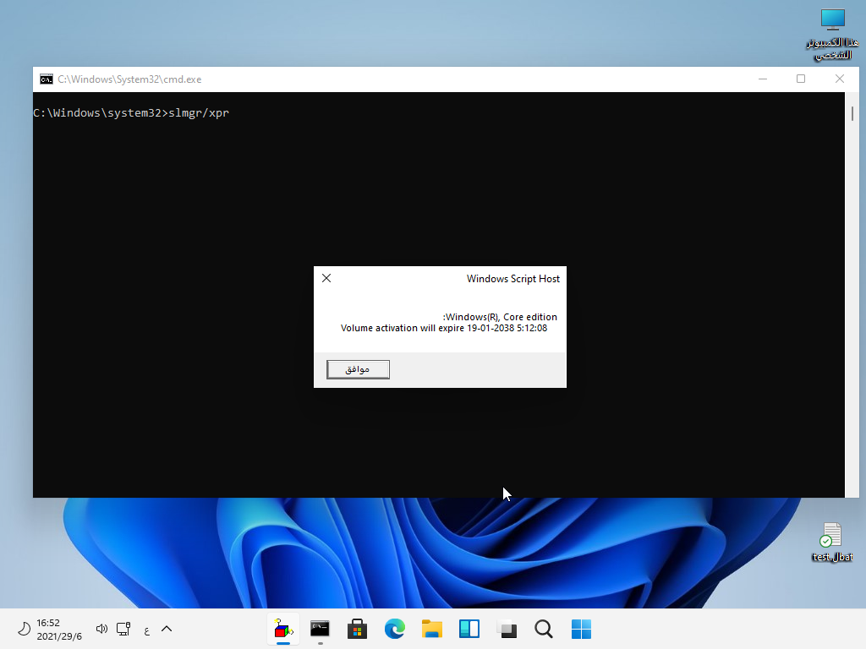Click the moon night mode tray icon
The width and height of the screenshot is (866, 649).
tap(24, 629)
